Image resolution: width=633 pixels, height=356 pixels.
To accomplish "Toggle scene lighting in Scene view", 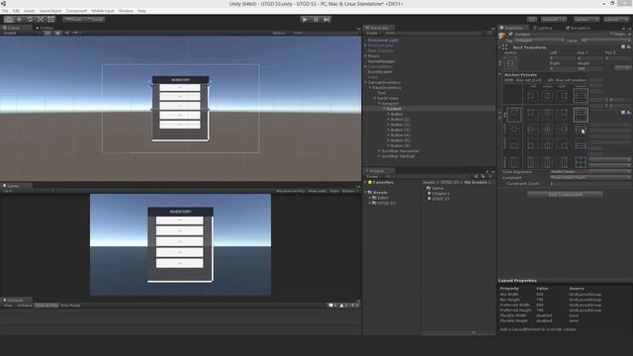I will (x=57, y=33).
